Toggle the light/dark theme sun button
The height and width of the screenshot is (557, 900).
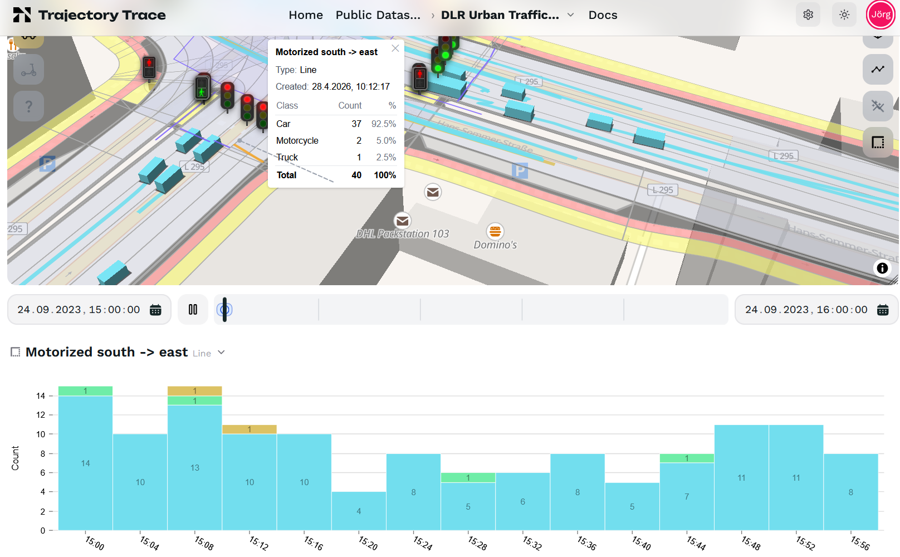(844, 15)
